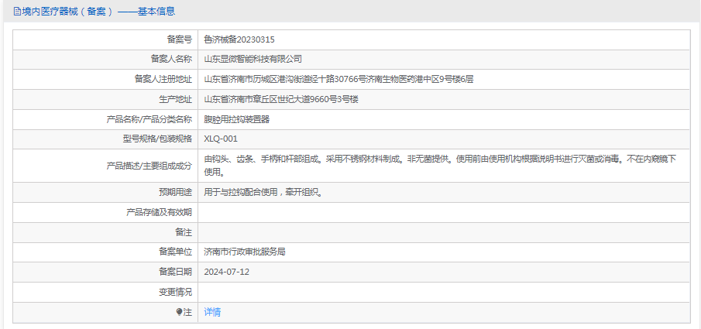The image size is (701, 329).
Task: Click 山东显微智能科技有限公司 company name
Action: 253,59
